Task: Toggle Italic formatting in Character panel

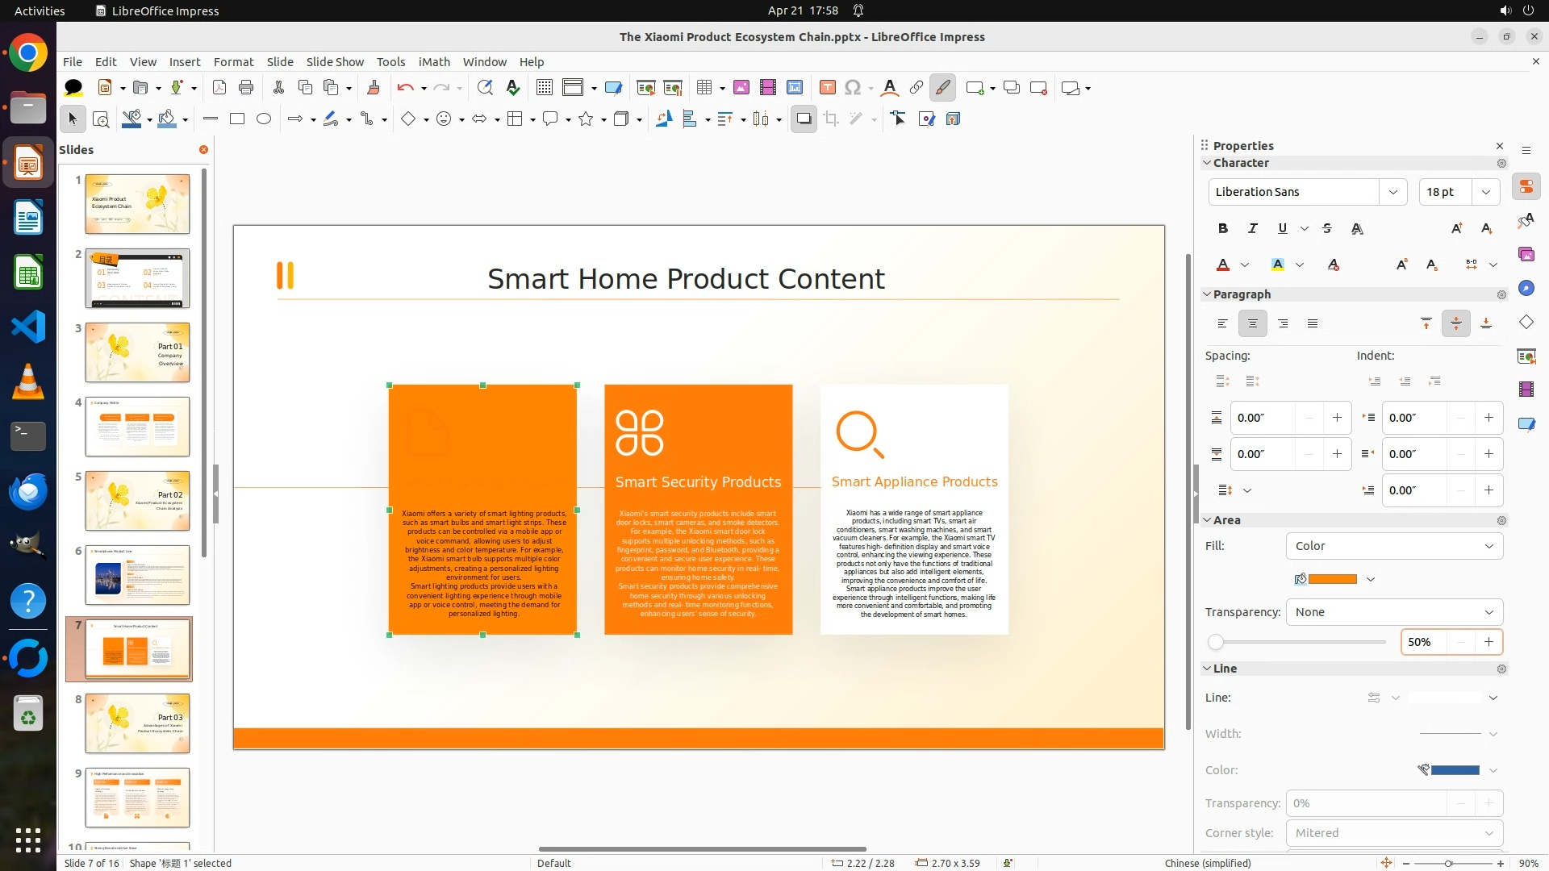Action: pos(1252,228)
